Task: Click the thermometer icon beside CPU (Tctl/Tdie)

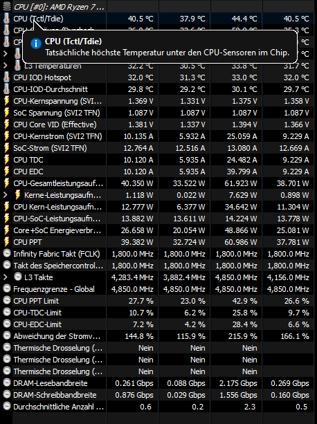Action: pyautogui.click(x=6, y=19)
